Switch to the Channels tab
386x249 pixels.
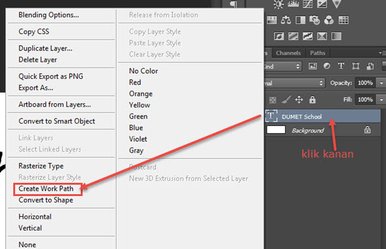click(288, 53)
